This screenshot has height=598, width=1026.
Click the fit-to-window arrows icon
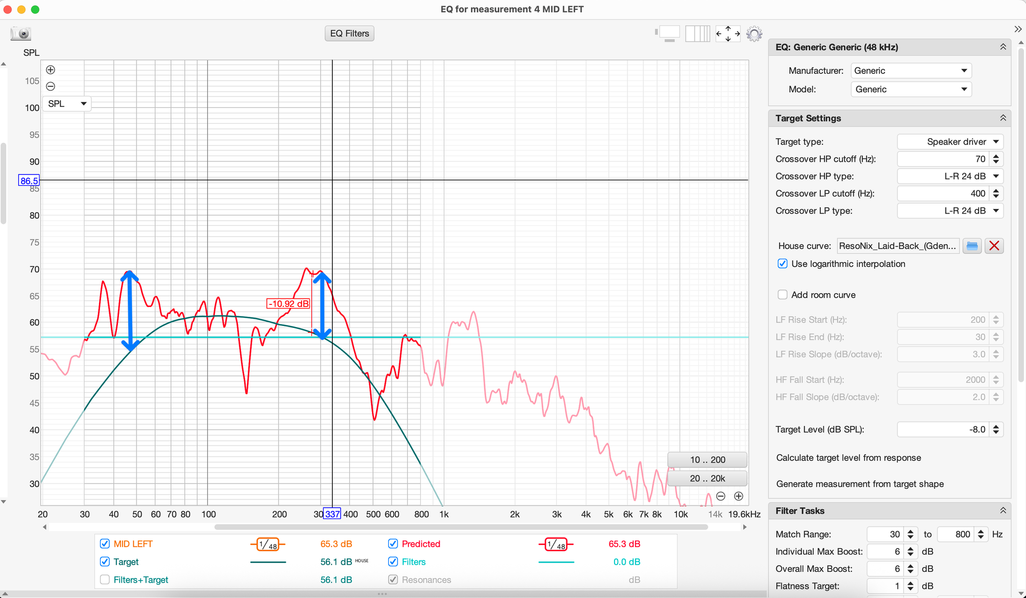click(x=727, y=34)
